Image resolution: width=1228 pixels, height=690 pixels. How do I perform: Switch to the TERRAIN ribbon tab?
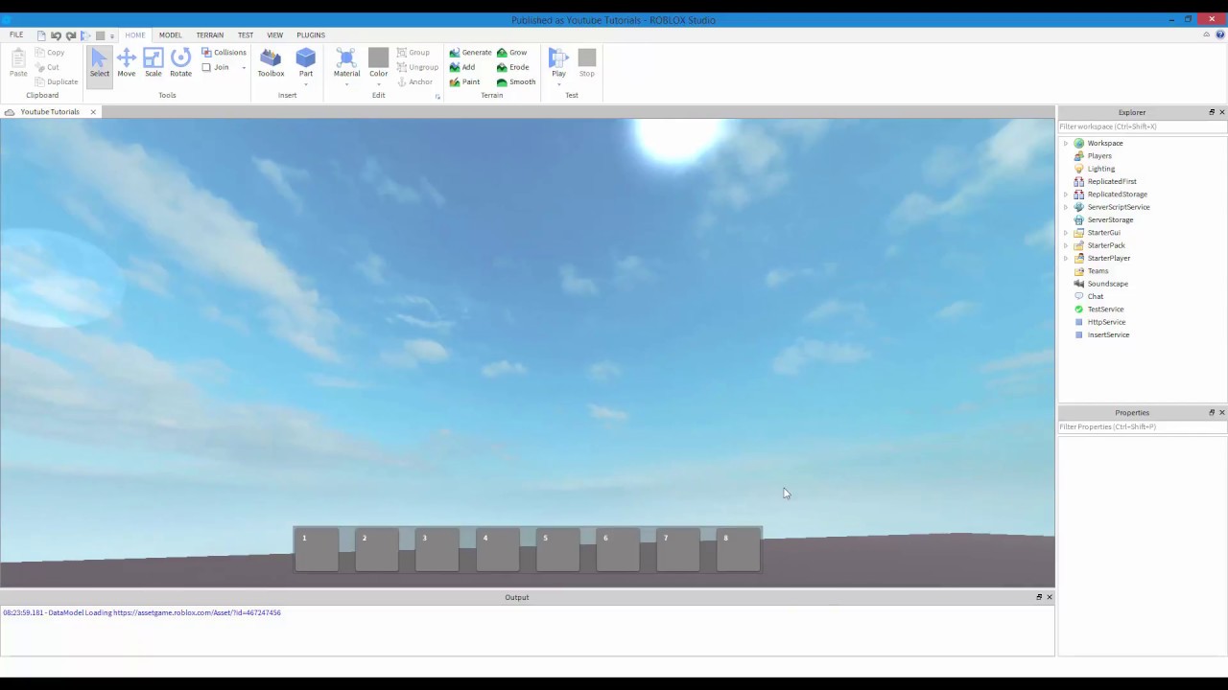pyautogui.click(x=210, y=34)
